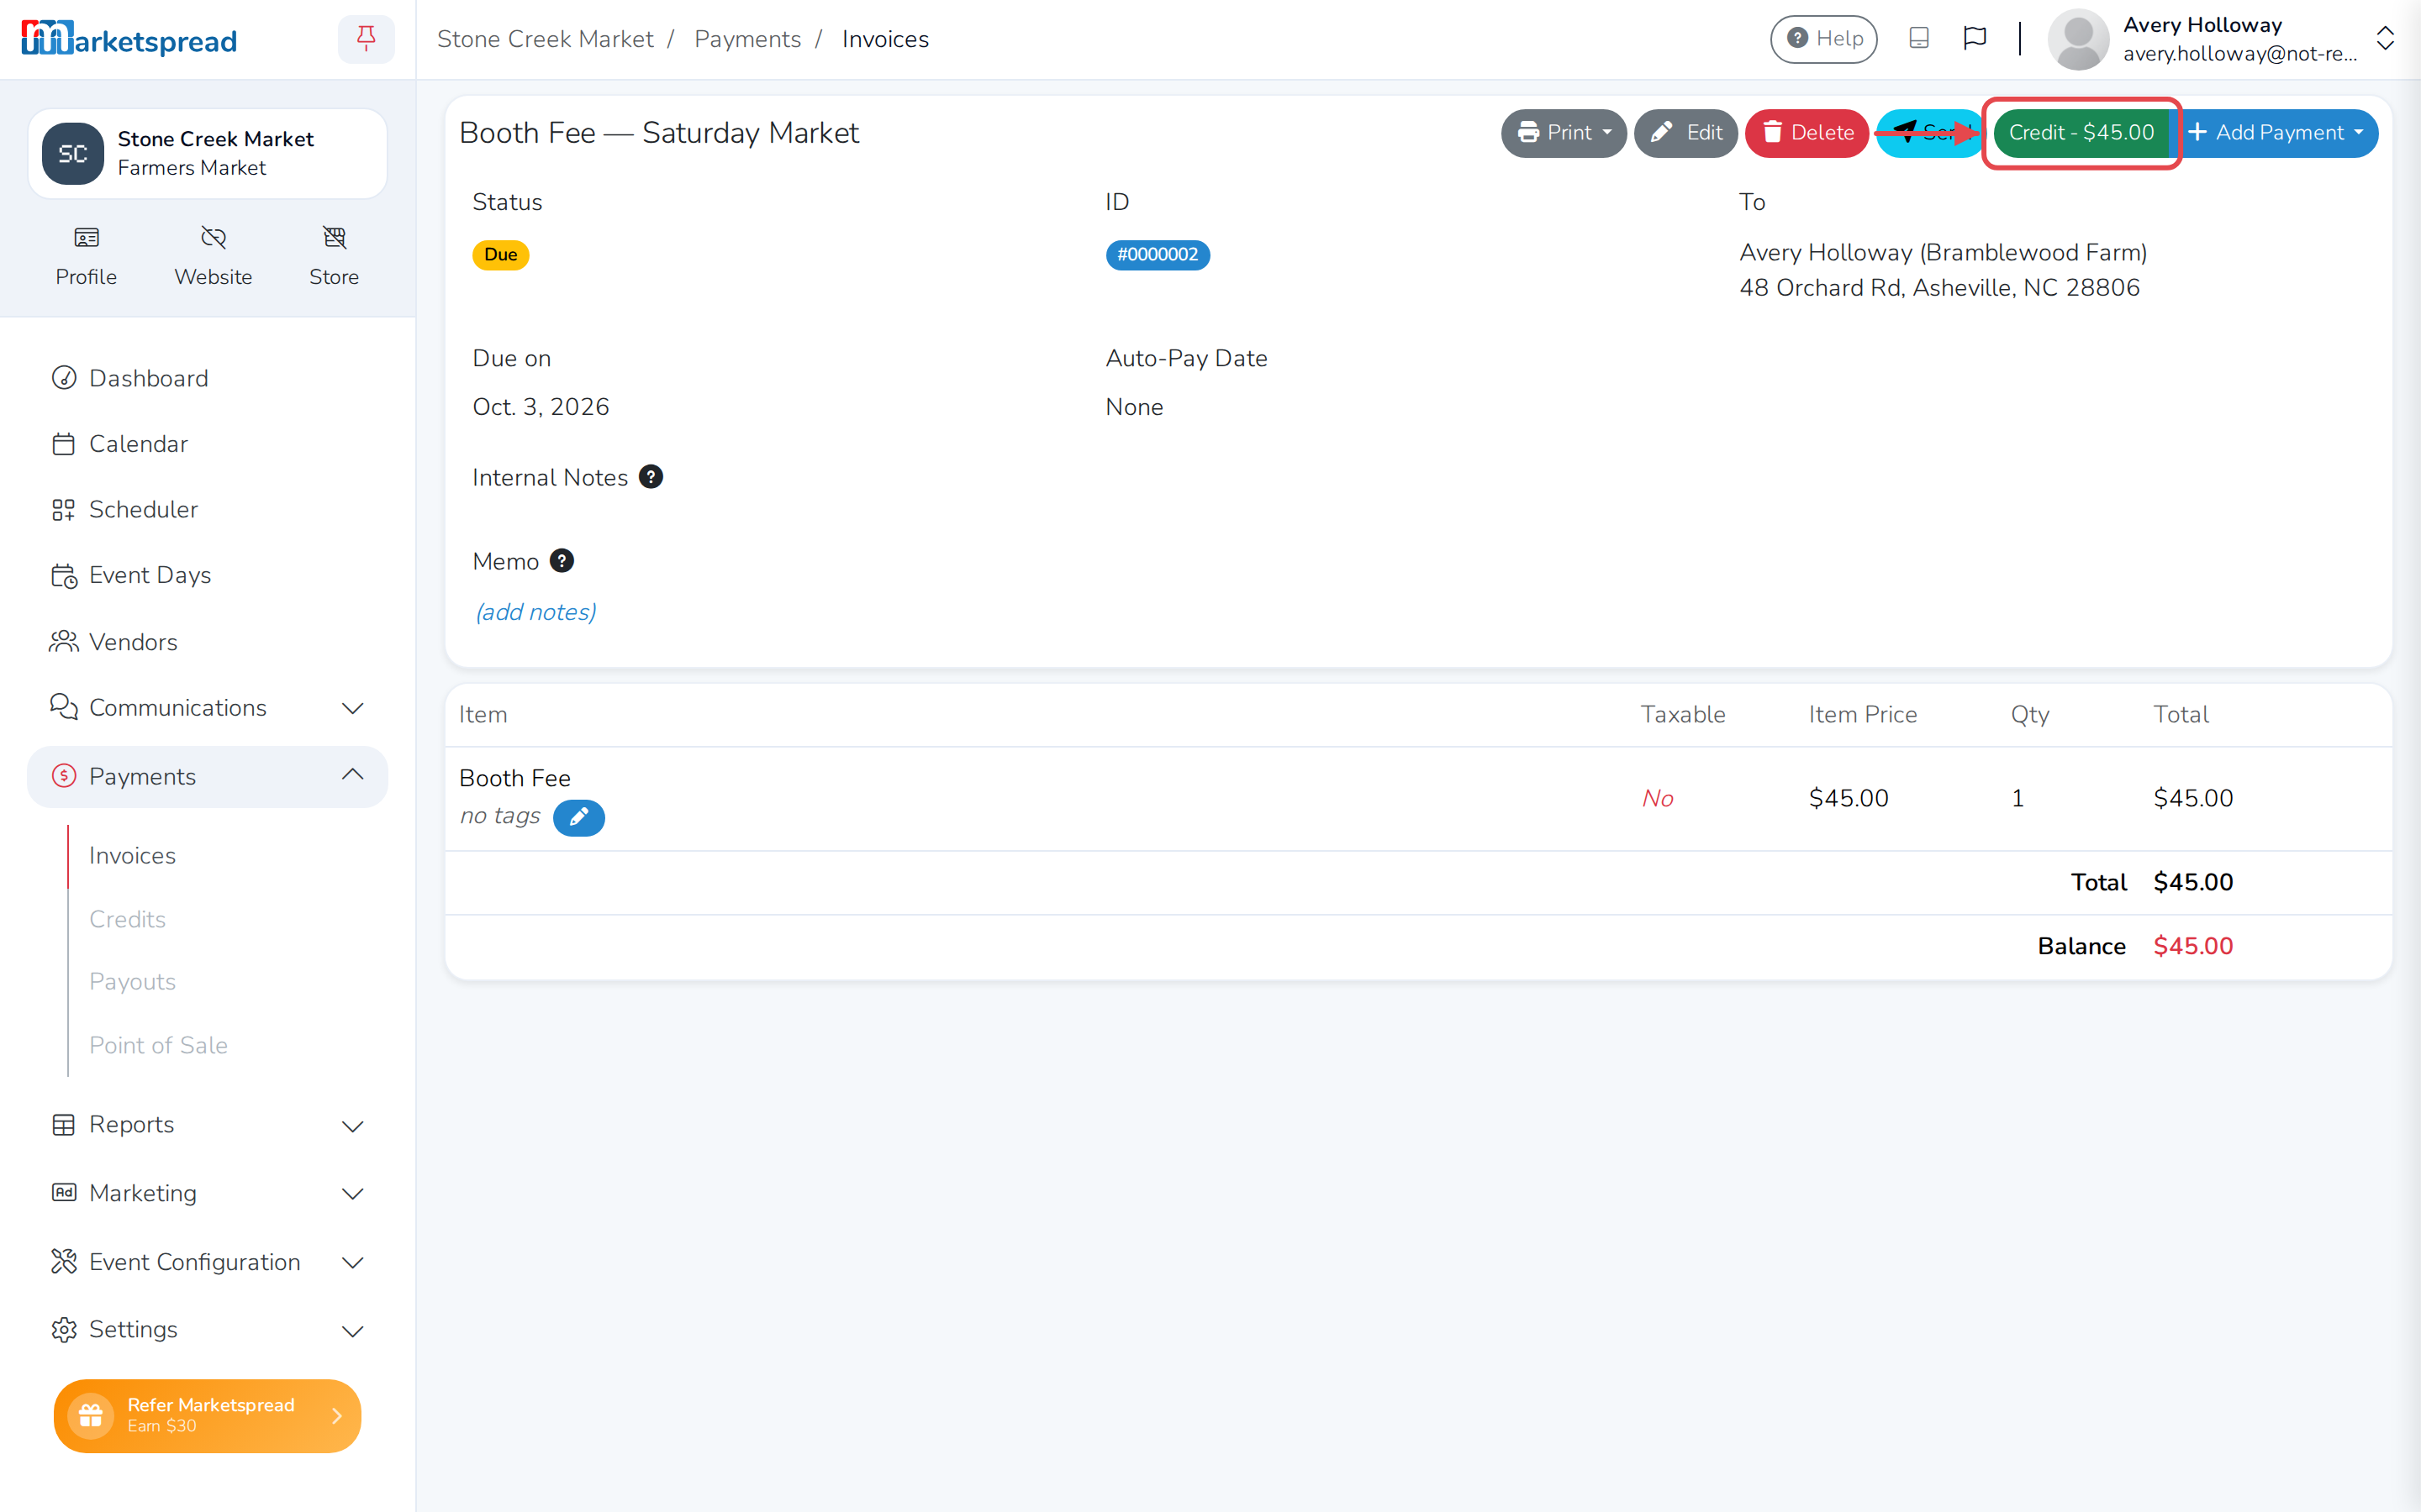Click the (add notes) link

[535, 612]
